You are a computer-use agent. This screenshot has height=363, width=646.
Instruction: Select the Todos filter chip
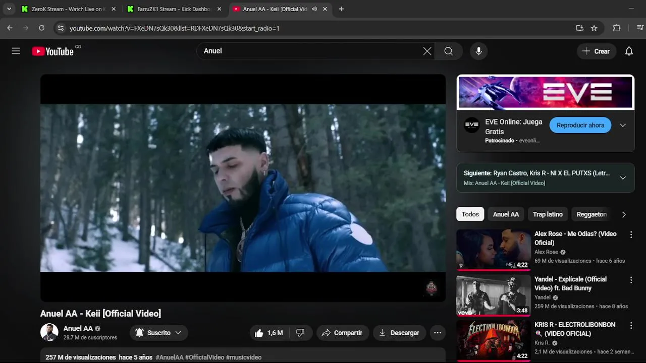470,214
